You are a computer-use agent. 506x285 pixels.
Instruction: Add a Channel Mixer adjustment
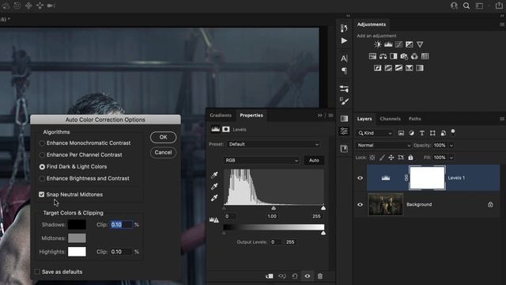(414, 56)
